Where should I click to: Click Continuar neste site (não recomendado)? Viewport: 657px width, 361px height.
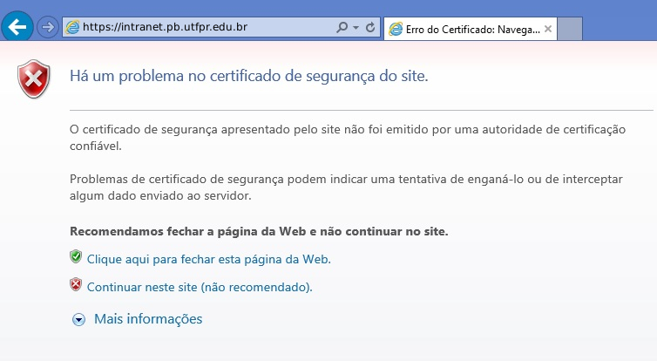pos(200,287)
